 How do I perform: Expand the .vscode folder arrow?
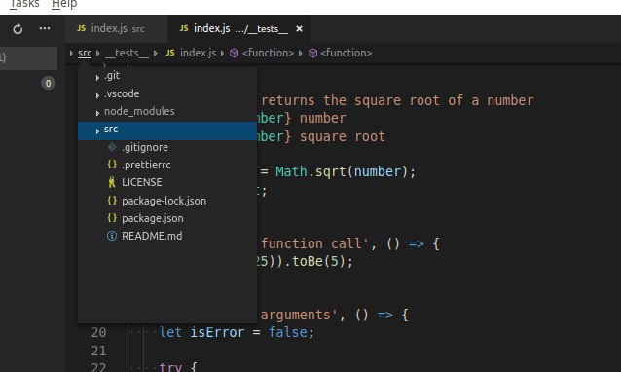click(97, 95)
